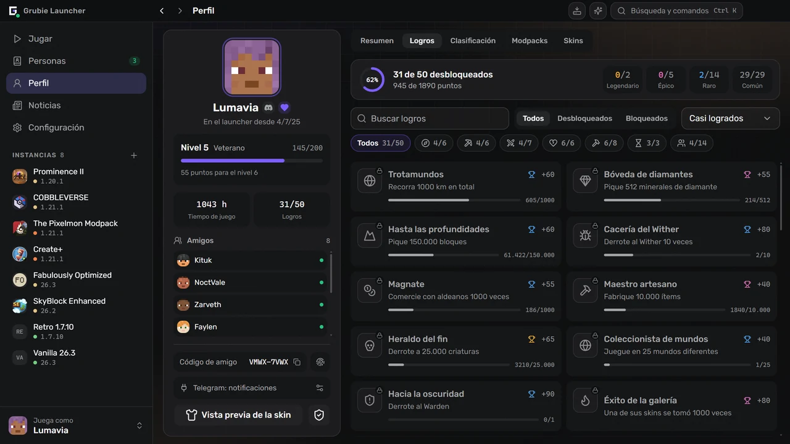This screenshot has height=444, width=790.
Task: Click the fingerprint icon beside friend code
Action: (x=320, y=362)
